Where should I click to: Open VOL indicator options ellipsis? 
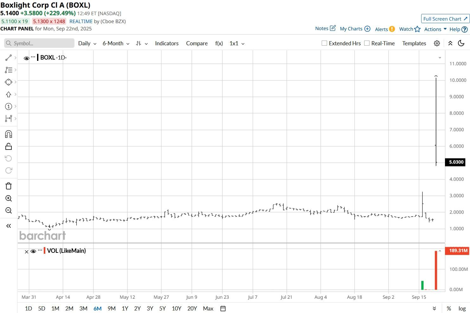pyautogui.click(x=40, y=250)
